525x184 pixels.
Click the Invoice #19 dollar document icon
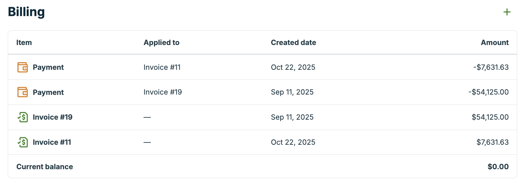click(x=23, y=117)
